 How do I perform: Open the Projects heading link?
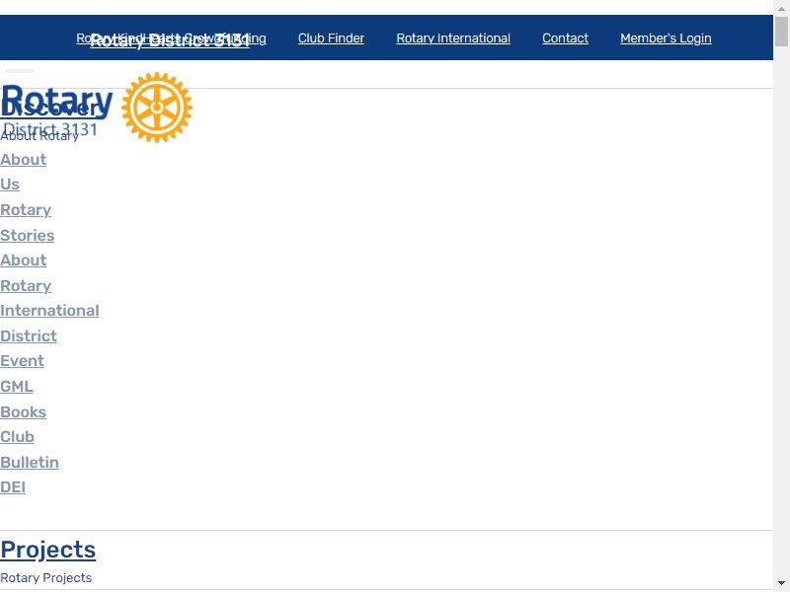(x=47, y=550)
